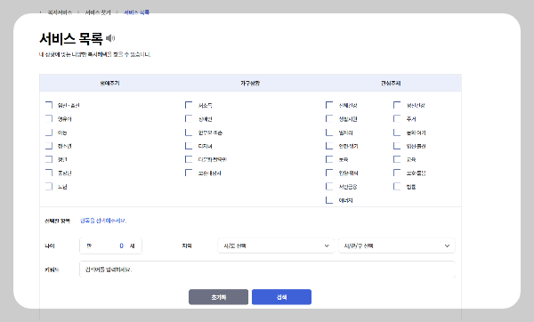This screenshot has height=322, width=534.
Task: Enable the 에너지 checkbox
Action: (x=329, y=200)
